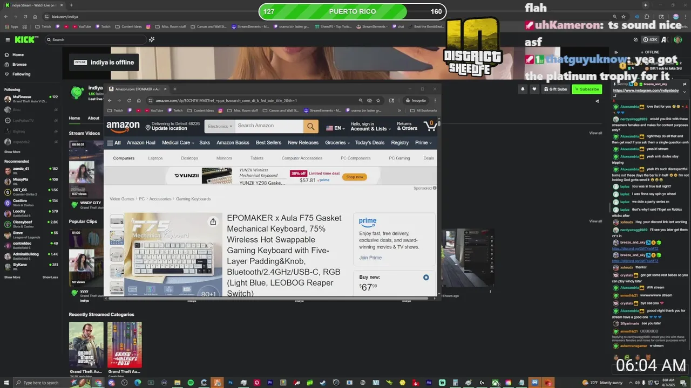Viewport: 691px width, 388px height.
Task: Open Today's Deals nav item
Action: click(x=370, y=143)
